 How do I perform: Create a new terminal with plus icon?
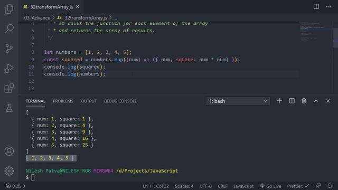279,101
